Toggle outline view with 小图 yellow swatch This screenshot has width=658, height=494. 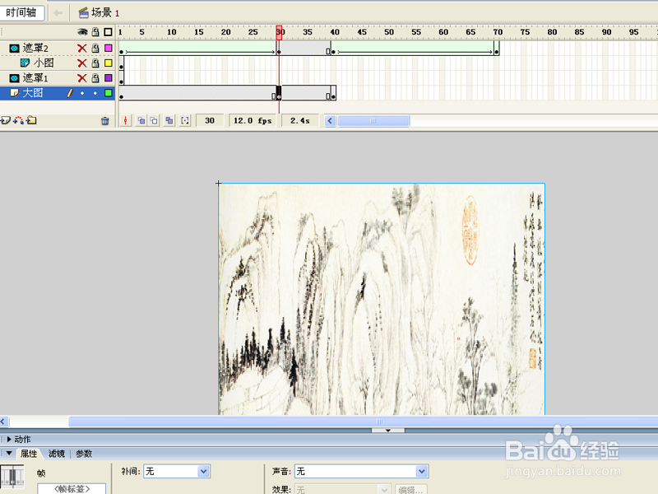109,63
